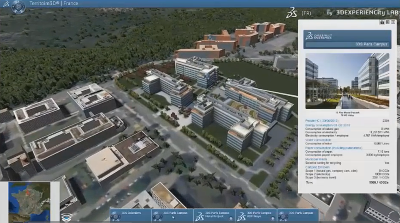Click play icon on last 3DS Paris Campus bookmark
The height and width of the screenshot is (223, 400).
coord(283,217)
